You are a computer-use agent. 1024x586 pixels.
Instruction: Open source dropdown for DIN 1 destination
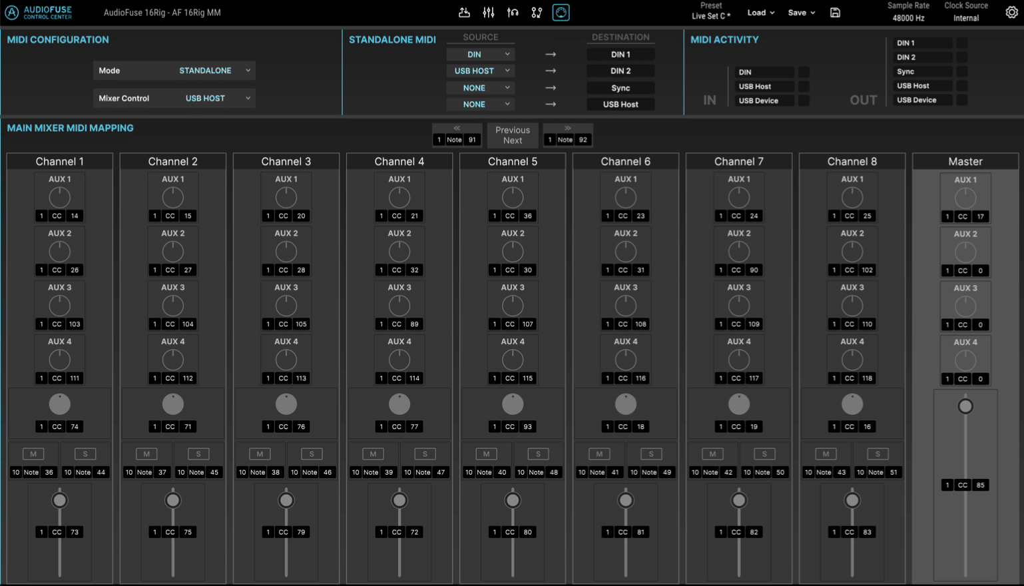point(480,55)
